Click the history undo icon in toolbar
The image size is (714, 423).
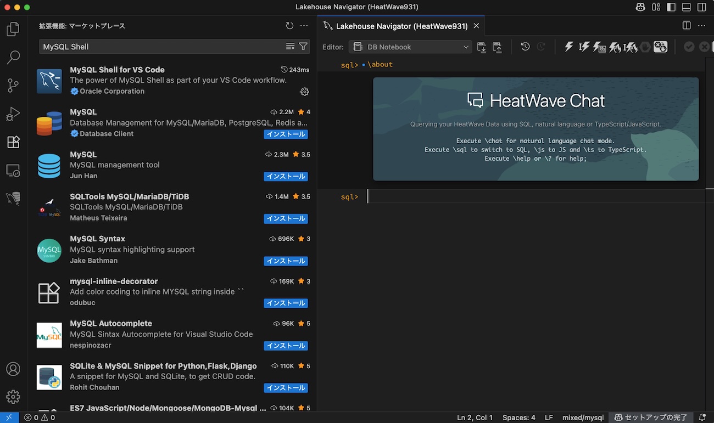click(526, 47)
